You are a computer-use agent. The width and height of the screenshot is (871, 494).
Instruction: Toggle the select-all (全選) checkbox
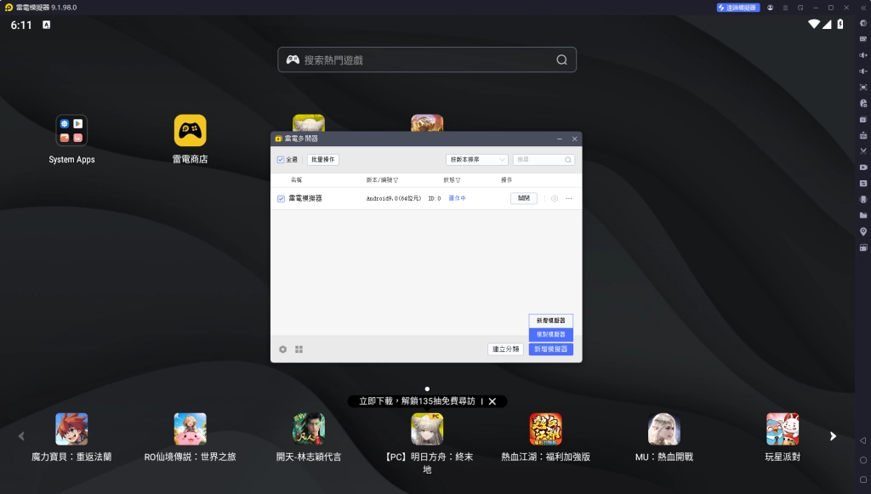[281, 160]
